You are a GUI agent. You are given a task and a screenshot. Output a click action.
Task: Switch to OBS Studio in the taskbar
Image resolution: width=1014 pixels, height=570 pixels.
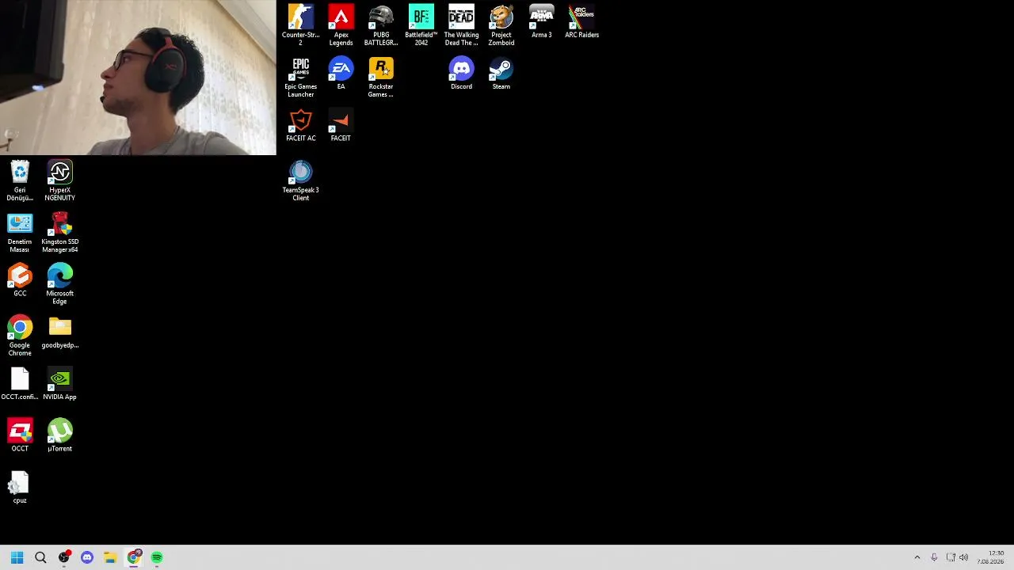(x=64, y=557)
